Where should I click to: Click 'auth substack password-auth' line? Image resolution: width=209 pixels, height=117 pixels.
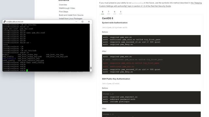(x=119, y=99)
